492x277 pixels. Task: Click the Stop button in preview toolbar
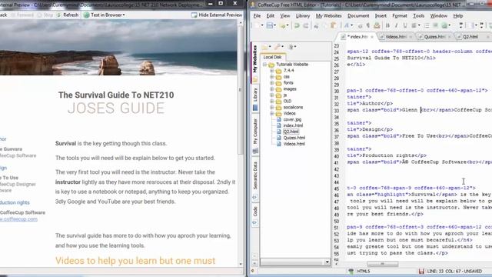click(x=45, y=15)
